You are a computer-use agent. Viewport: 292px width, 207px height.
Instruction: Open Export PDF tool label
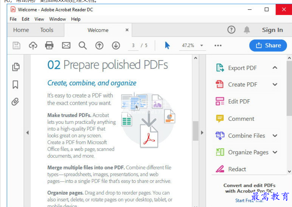click(x=242, y=68)
